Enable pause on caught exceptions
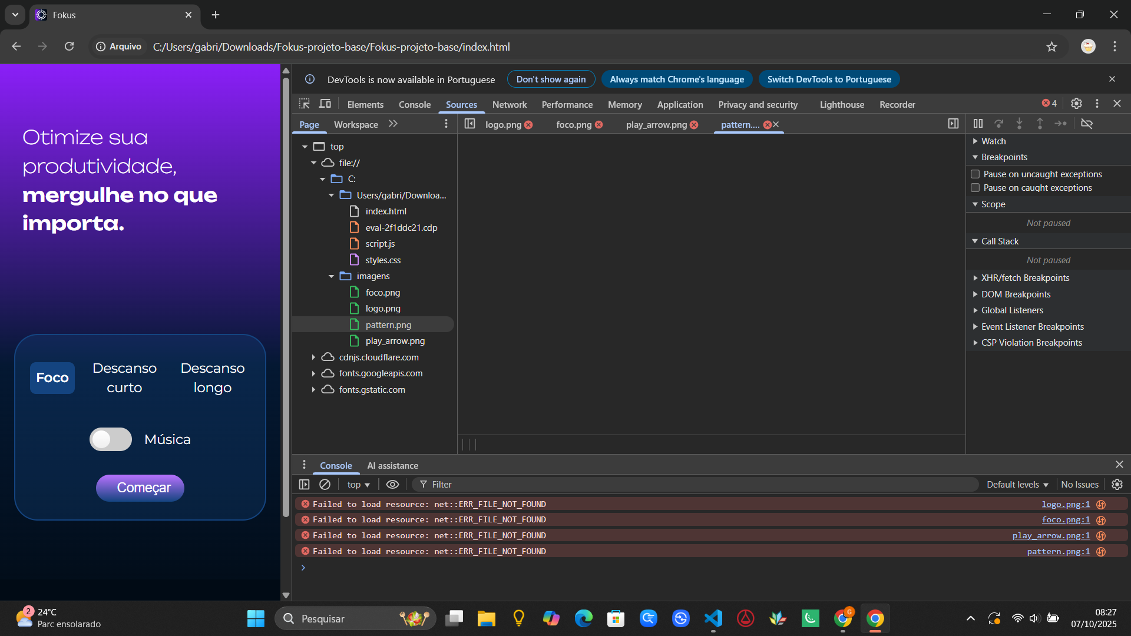The height and width of the screenshot is (636, 1131). point(975,188)
